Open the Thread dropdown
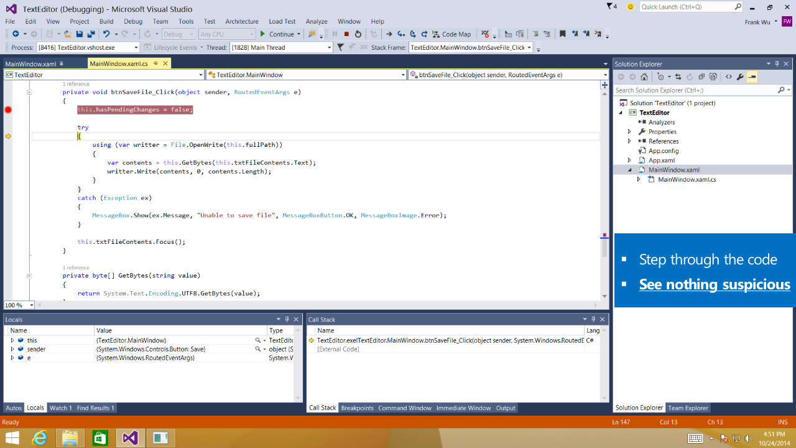 tap(330, 47)
